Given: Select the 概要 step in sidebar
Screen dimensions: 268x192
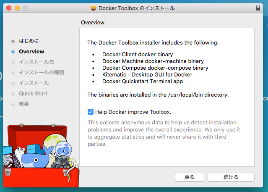Looking at the screenshot, I should click(24, 104).
